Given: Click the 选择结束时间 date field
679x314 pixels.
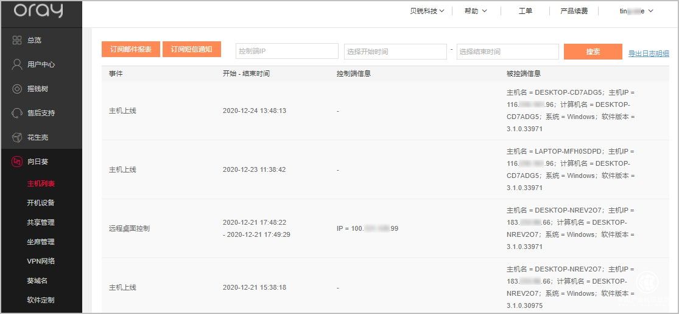Looking at the screenshot, I should click(507, 52).
